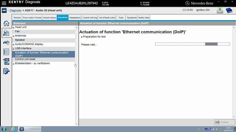Select Actuation of function 'Ethernet communication (DoIP)' item
Viewport: 236px width, 132px height.
(44, 54)
